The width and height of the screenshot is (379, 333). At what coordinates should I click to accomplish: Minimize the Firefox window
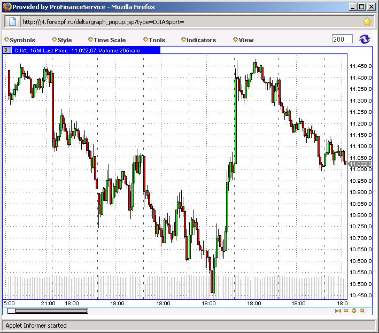point(353,7)
